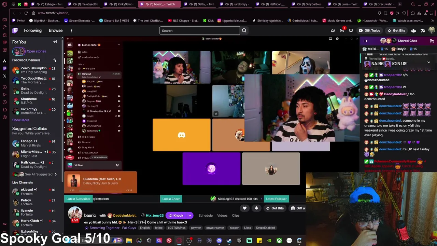Open Discord from the Windows taskbar

219,241
